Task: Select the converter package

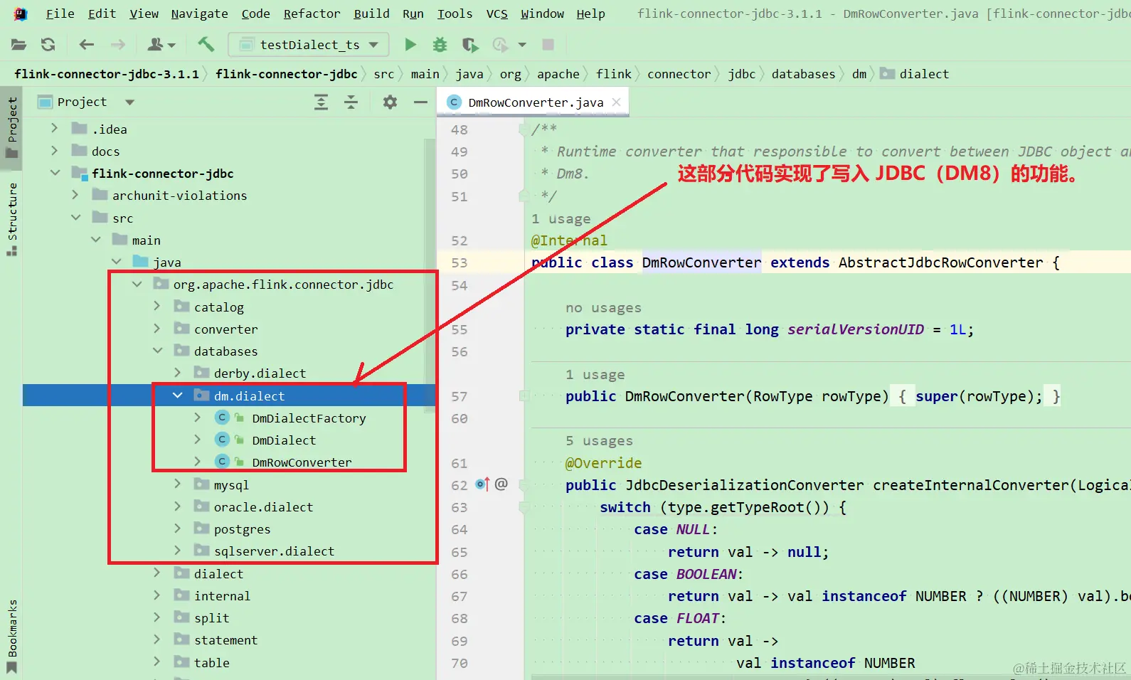Action: click(x=226, y=329)
